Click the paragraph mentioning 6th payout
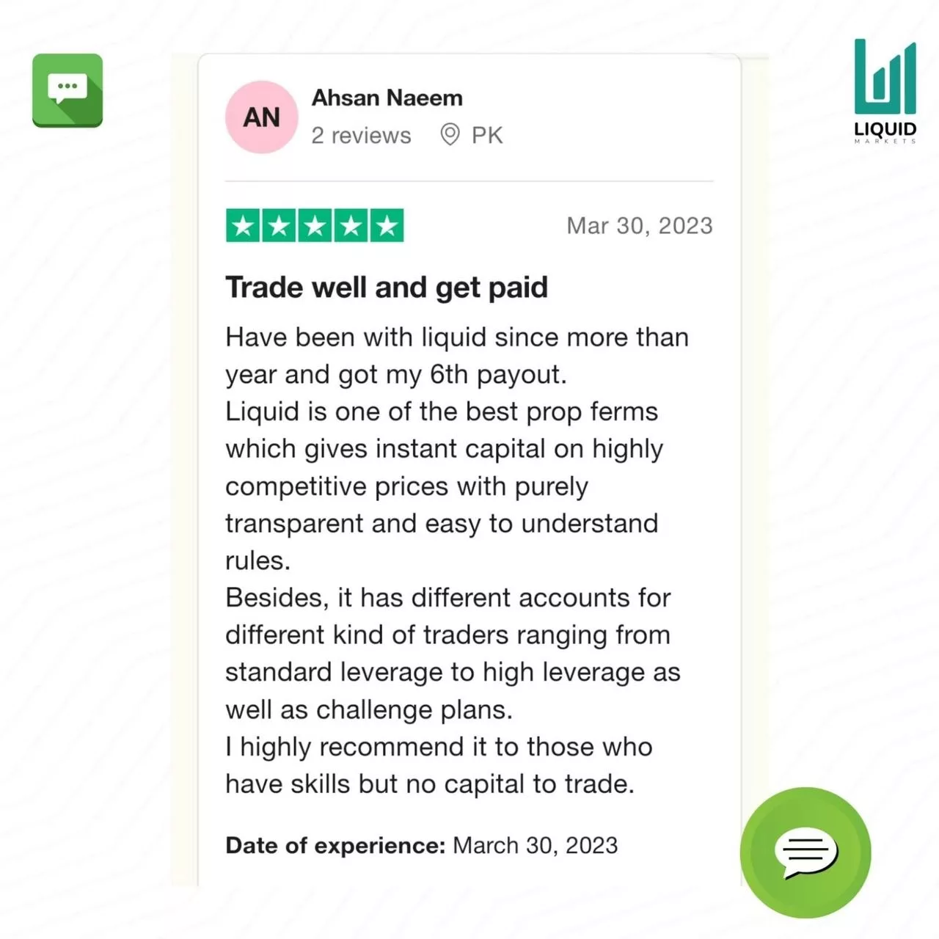The width and height of the screenshot is (939, 939). 455,356
